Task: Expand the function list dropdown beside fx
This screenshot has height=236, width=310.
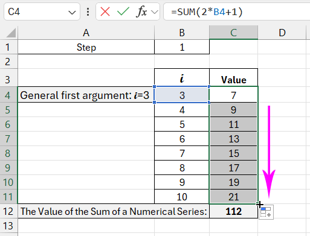Action: pos(155,12)
